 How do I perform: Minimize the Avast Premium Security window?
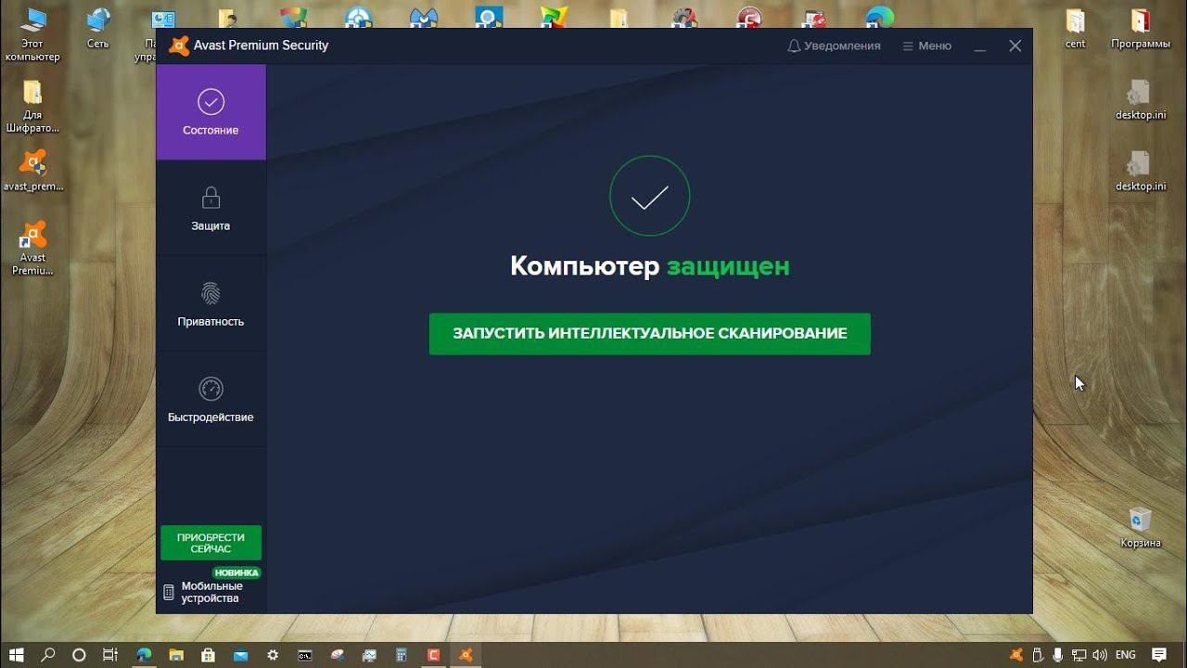[x=980, y=45]
